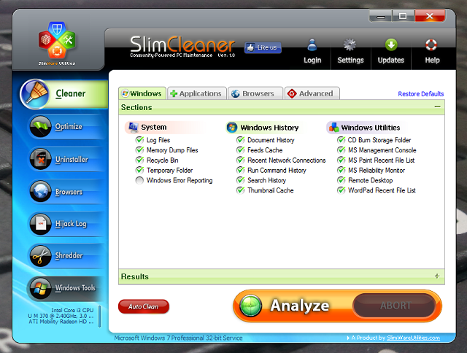This screenshot has width=467, height=353.
Task: Click the System section computer icon
Action: click(133, 127)
